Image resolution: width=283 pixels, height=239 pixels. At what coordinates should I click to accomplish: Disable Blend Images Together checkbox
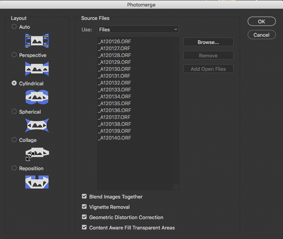(x=84, y=197)
